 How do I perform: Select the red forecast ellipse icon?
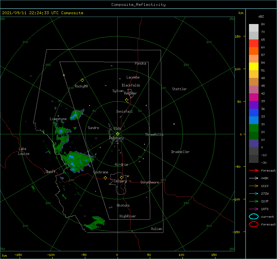pyautogui.click(x=254, y=224)
